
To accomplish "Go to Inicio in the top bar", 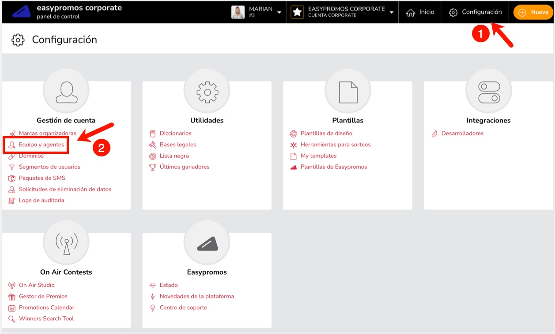I will click(420, 12).
